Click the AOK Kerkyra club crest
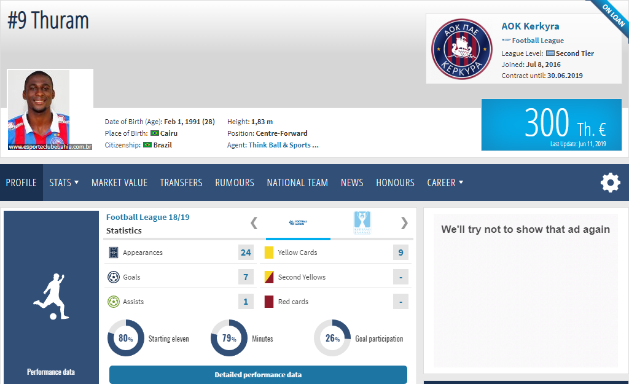Viewport: 629px width, 384px height. (462, 49)
